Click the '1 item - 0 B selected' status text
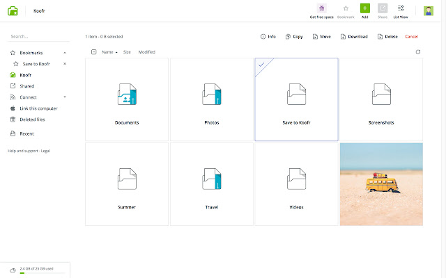The image size is (446, 278). point(104,37)
